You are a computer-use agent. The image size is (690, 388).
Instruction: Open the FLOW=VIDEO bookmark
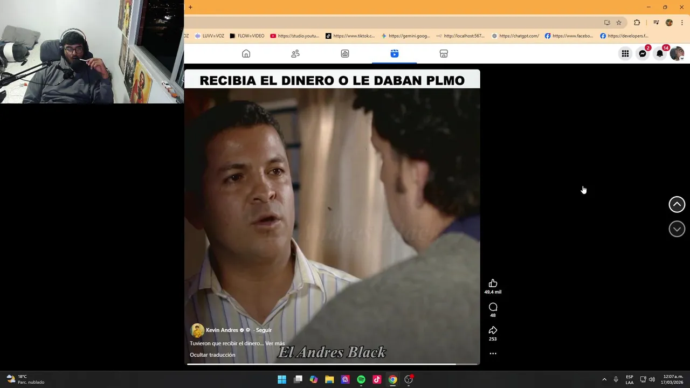click(247, 36)
